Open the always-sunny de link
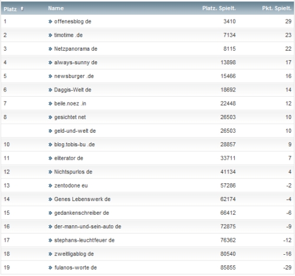 pyautogui.click(x=76, y=63)
